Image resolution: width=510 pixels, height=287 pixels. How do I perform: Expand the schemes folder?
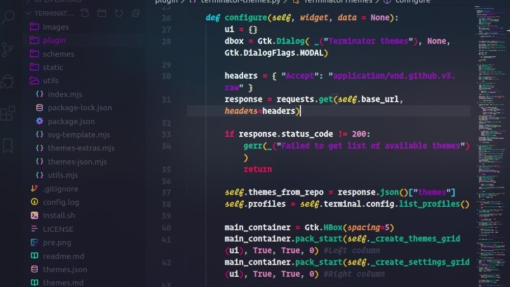59,54
